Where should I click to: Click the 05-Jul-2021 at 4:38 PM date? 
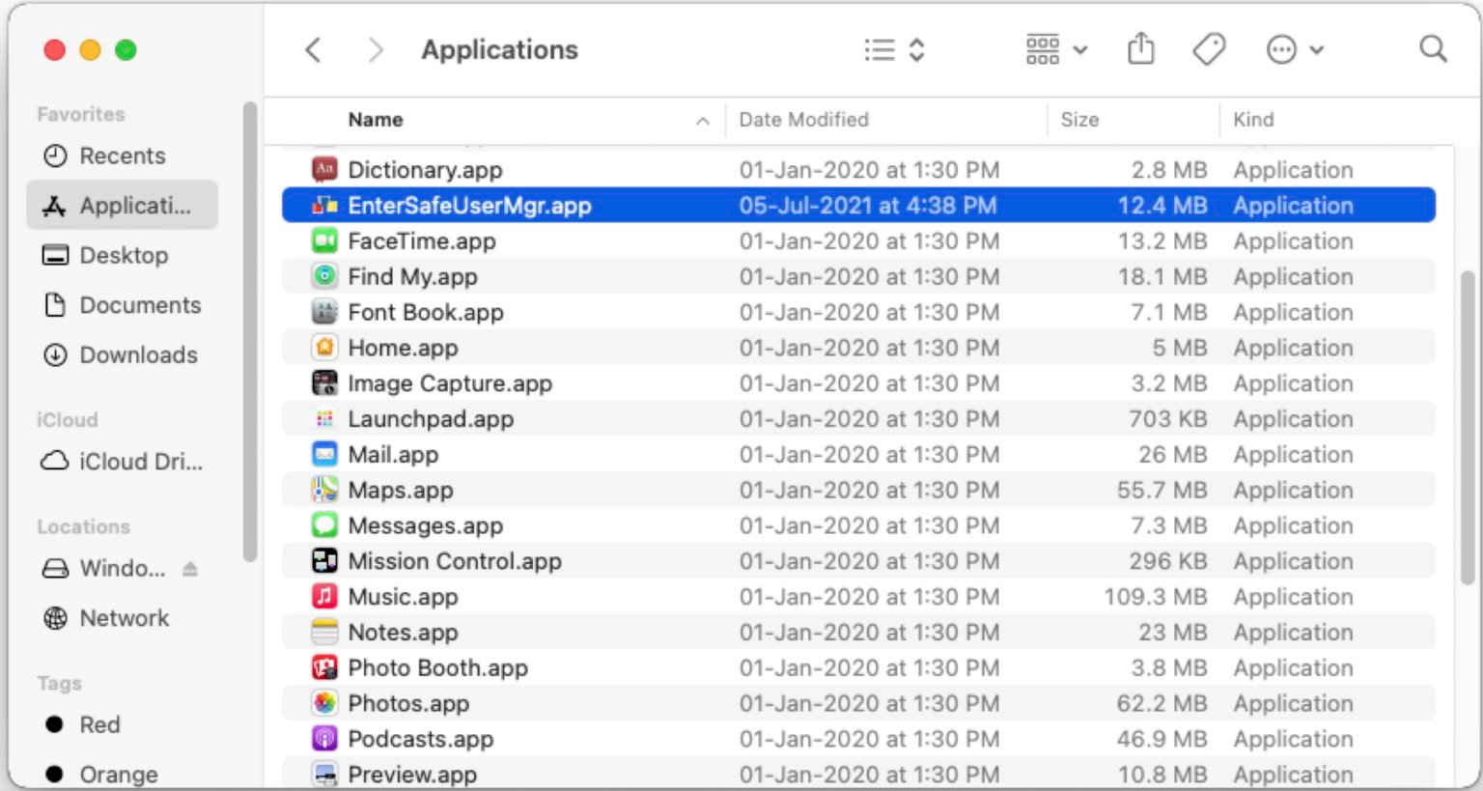tap(868, 205)
